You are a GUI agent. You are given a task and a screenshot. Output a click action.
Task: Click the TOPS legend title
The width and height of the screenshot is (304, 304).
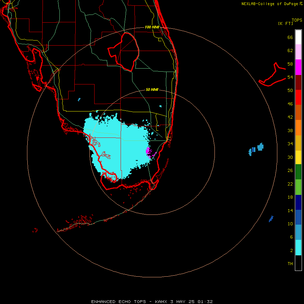tap(297, 20)
